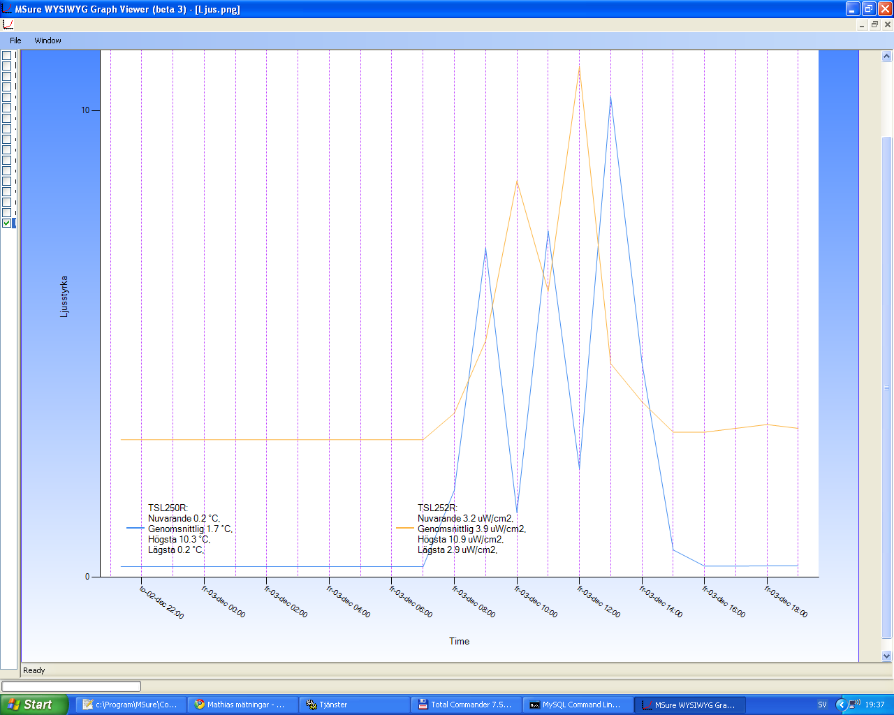Click the Start button
Viewport: 894px width, 715px height.
point(34,705)
